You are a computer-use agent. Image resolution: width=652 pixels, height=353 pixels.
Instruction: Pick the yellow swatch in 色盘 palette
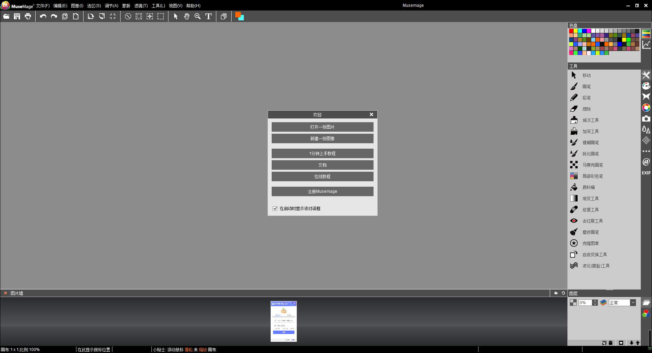pyautogui.click(x=576, y=31)
